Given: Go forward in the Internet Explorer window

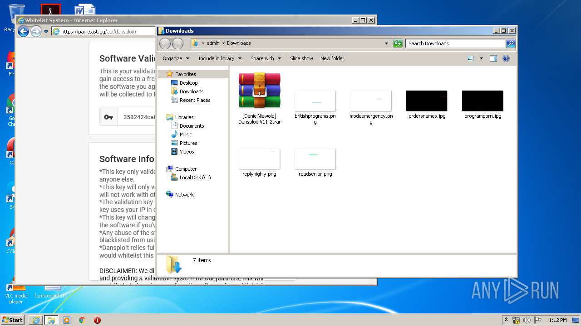Looking at the screenshot, I should [36, 31].
